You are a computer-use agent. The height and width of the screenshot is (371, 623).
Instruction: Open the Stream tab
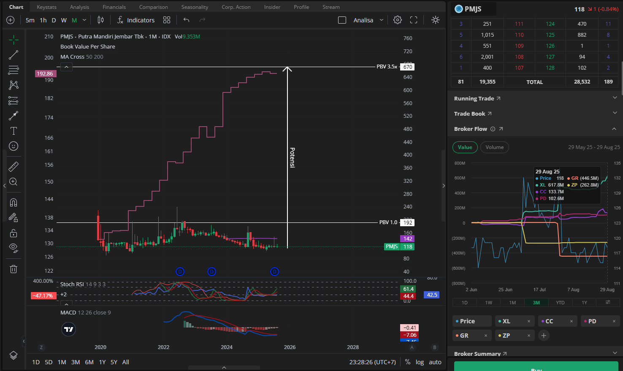pos(331,7)
